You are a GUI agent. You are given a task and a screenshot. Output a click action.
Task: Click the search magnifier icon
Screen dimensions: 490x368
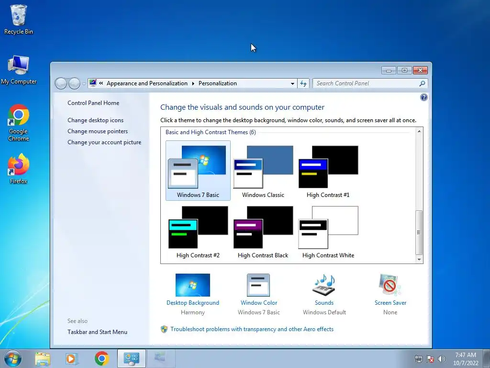pos(422,83)
